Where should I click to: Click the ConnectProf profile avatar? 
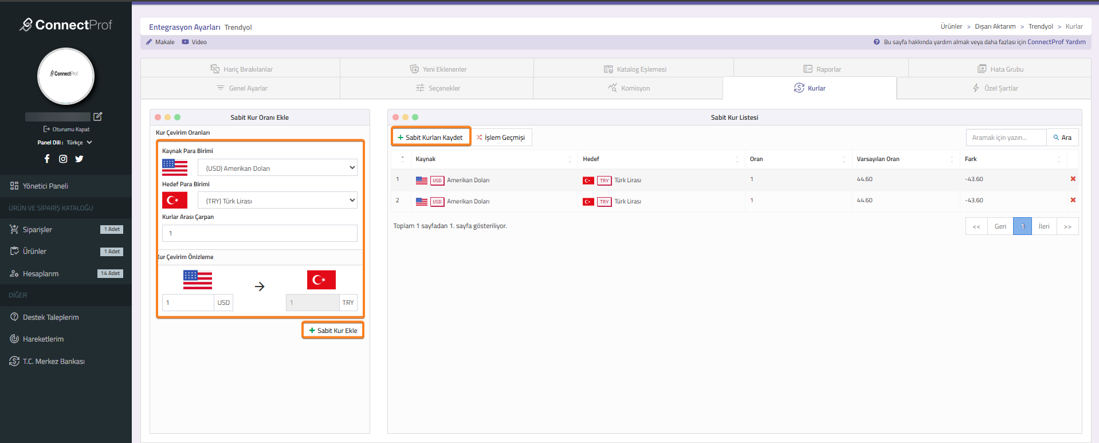pos(66,76)
